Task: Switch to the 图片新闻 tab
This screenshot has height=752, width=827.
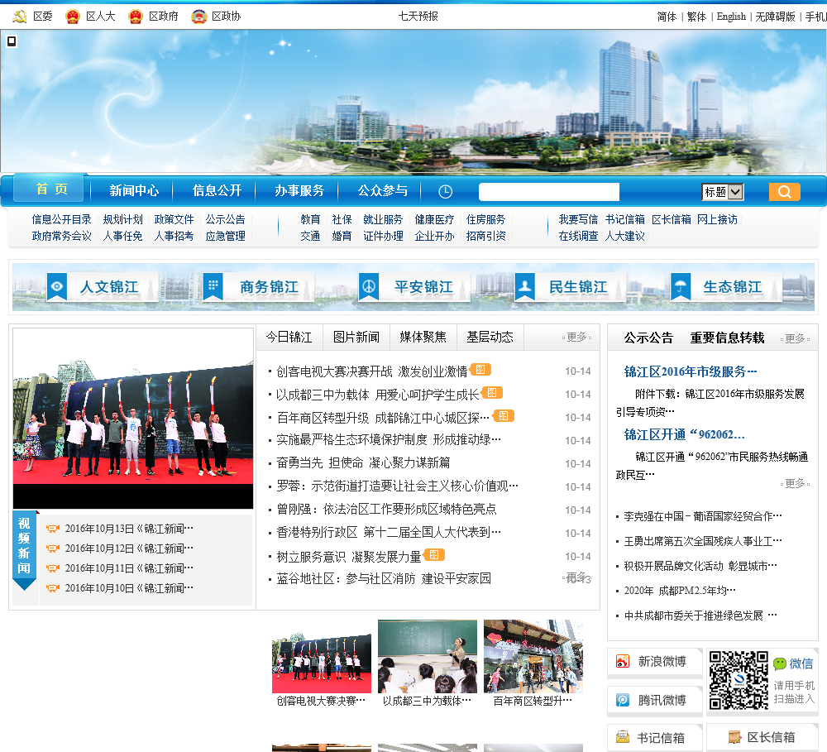Action: tap(356, 338)
